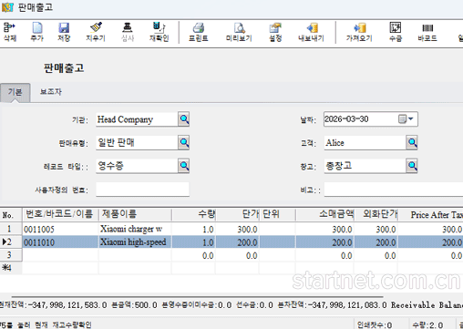Click the 번호/바코드/이름 column header
The height and width of the screenshot is (329, 463).
pyautogui.click(x=60, y=214)
